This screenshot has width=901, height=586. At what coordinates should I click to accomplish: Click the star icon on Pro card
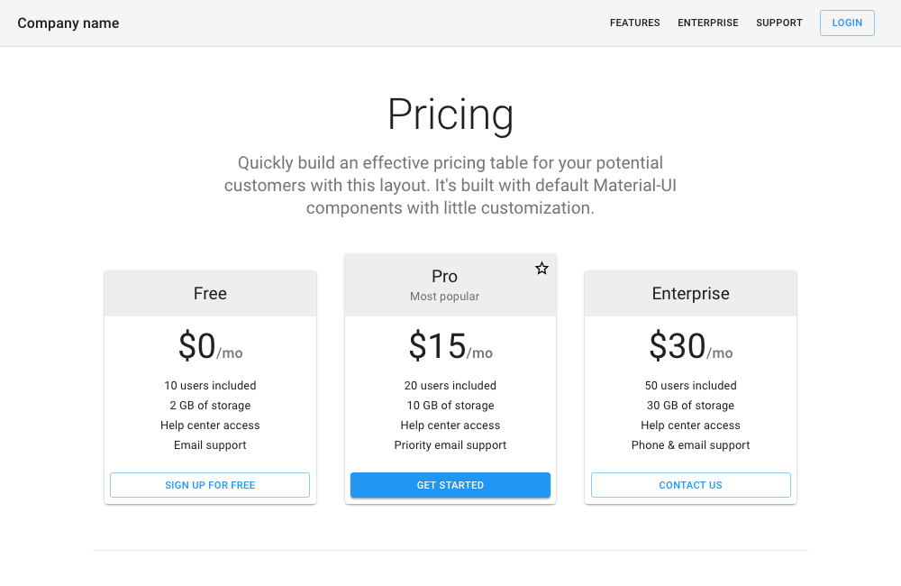542,269
